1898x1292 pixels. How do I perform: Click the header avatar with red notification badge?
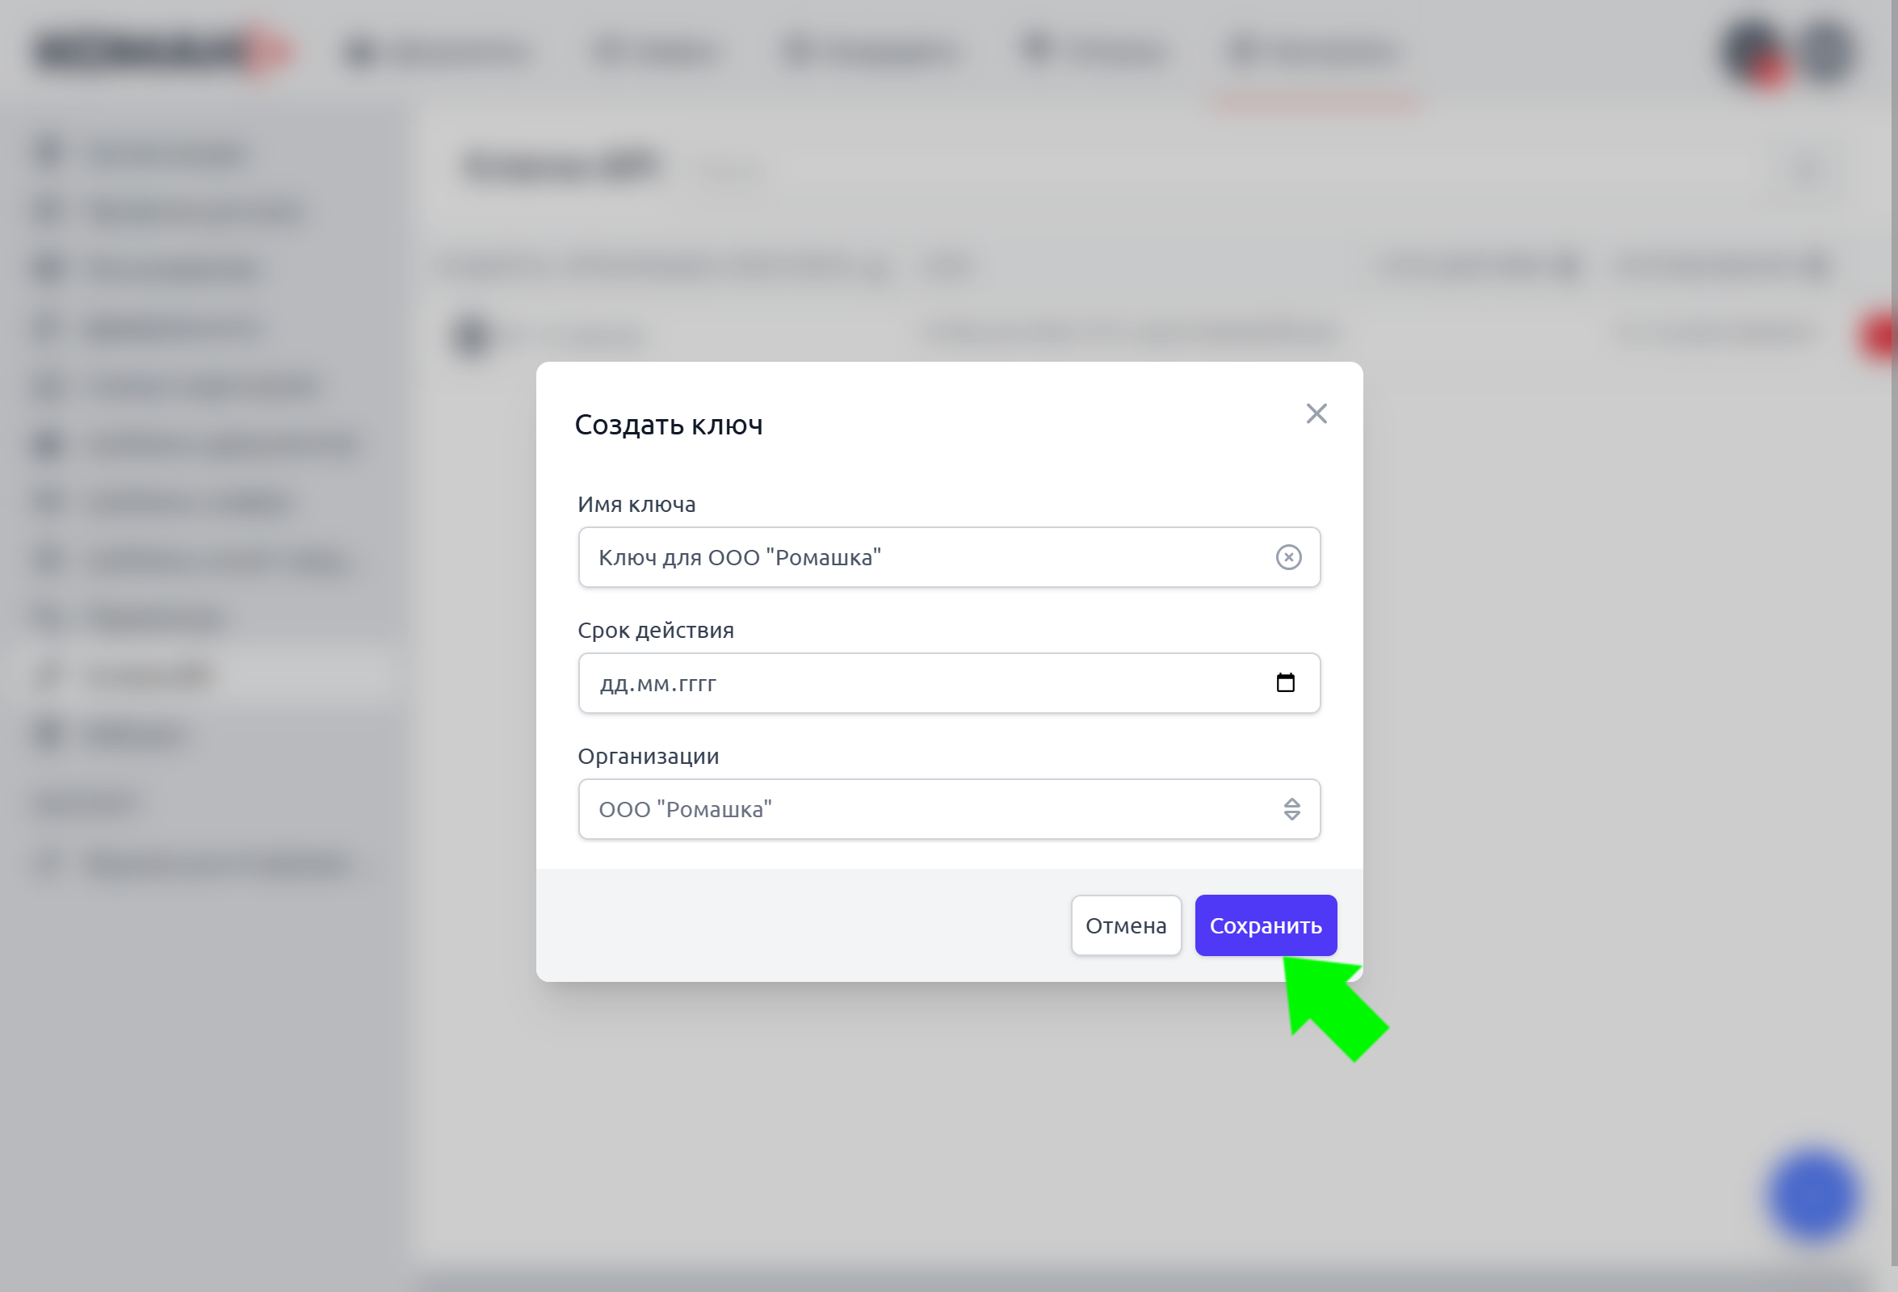pos(1752,52)
